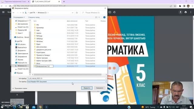Screen dimensions: 194x109
Task: Open recent locations dropdown arrow
Action: [20, 13]
